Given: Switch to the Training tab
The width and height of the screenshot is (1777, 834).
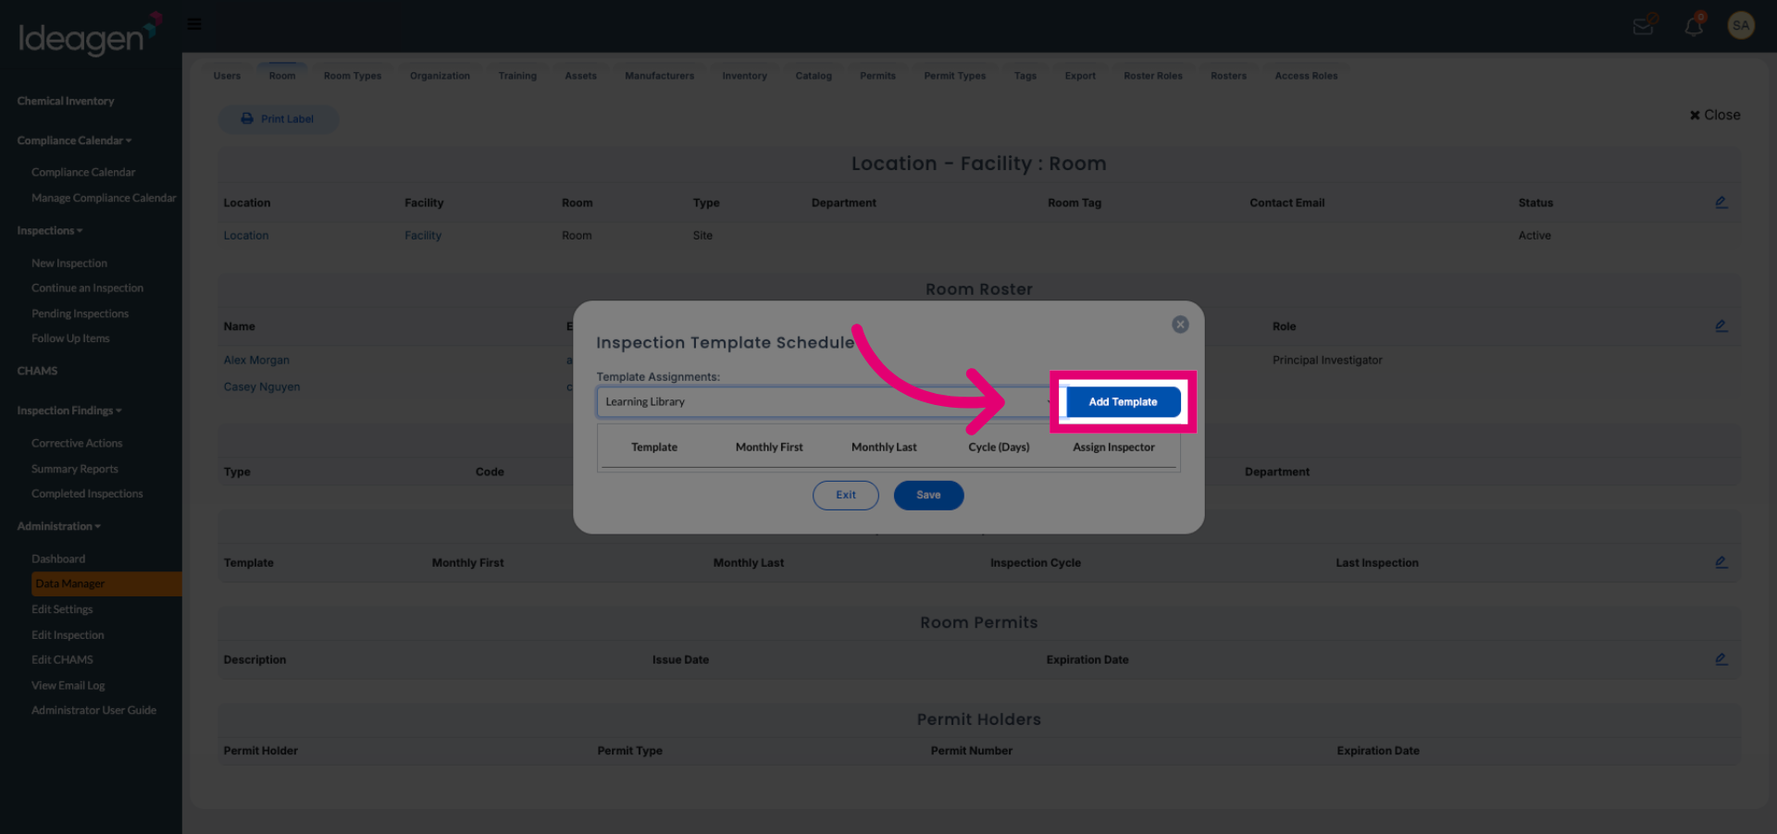Looking at the screenshot, I should tap(517, 76).
